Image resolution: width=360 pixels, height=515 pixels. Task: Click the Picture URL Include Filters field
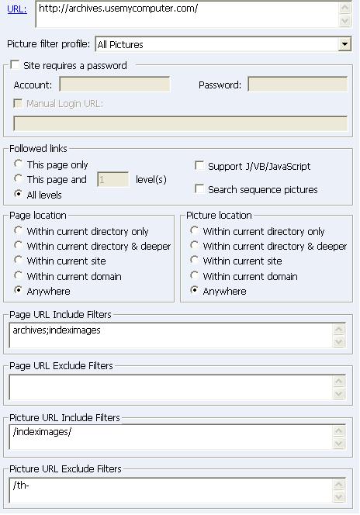(x=171, y=437)
